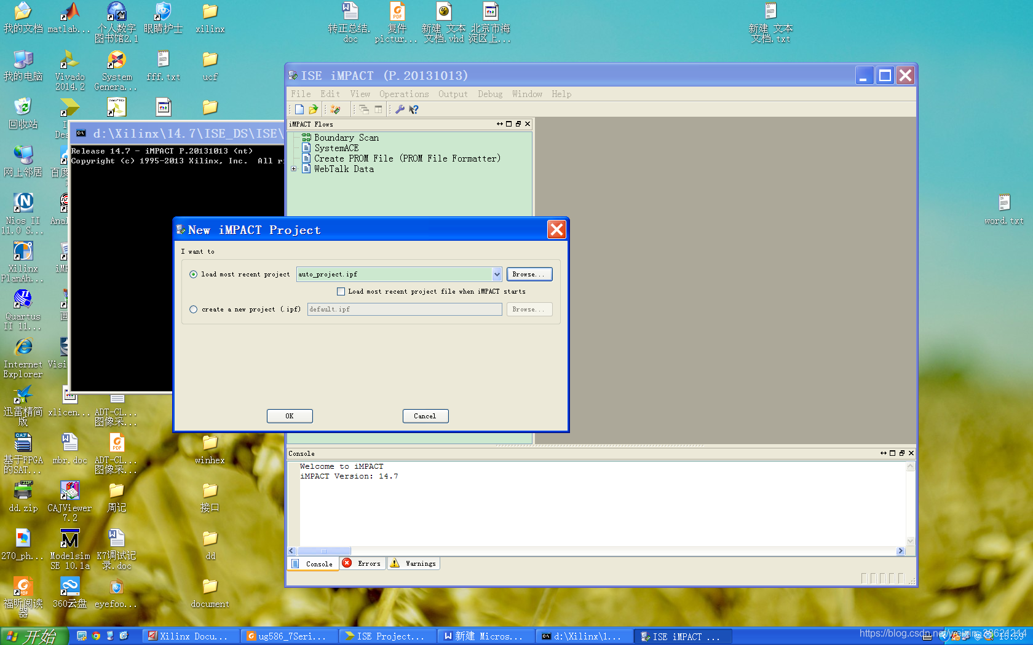
Task: Open the View menu in iMPACT
Action: 360,94
